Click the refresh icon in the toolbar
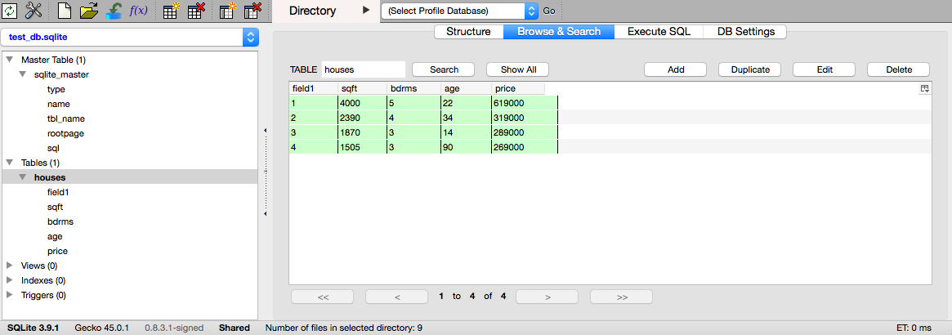Viewport: 952px width, 335px height. (11, 11)
